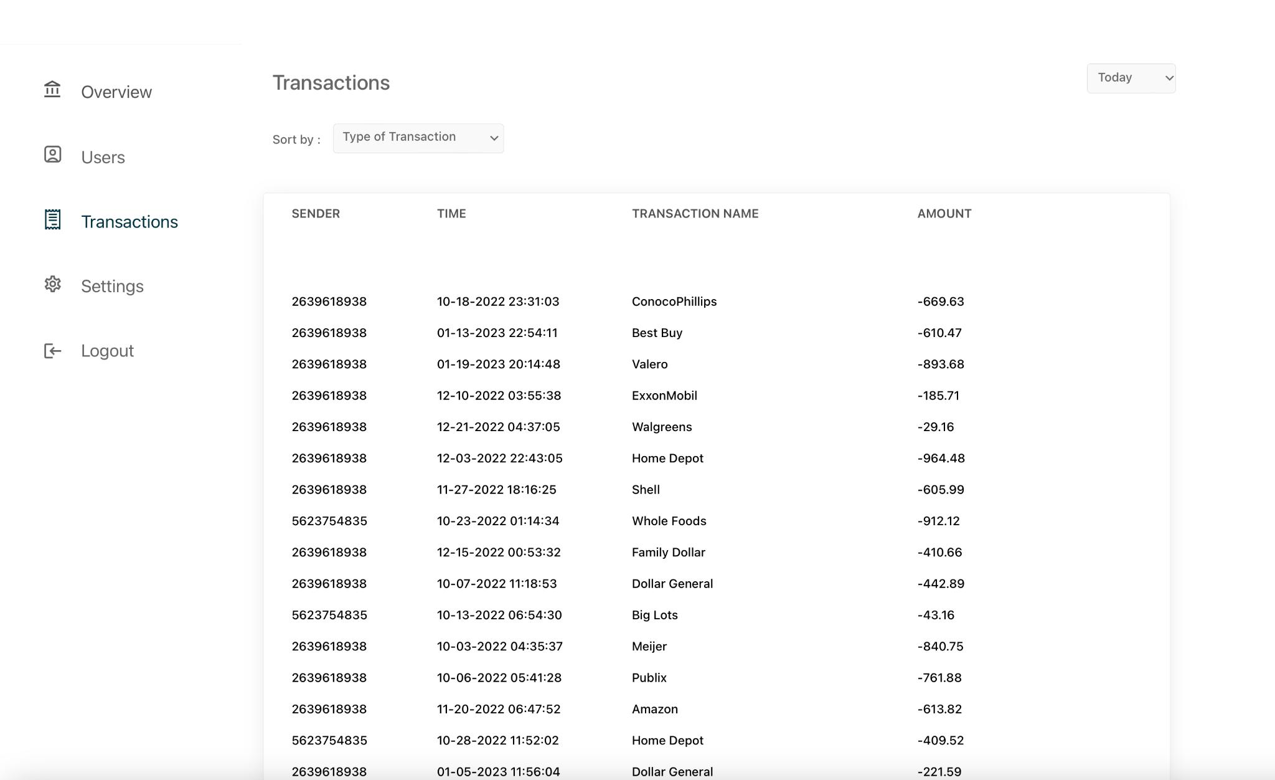Click the Transactions receipt icon
This screenshot has height=780, width=1275.
(52, 219)
